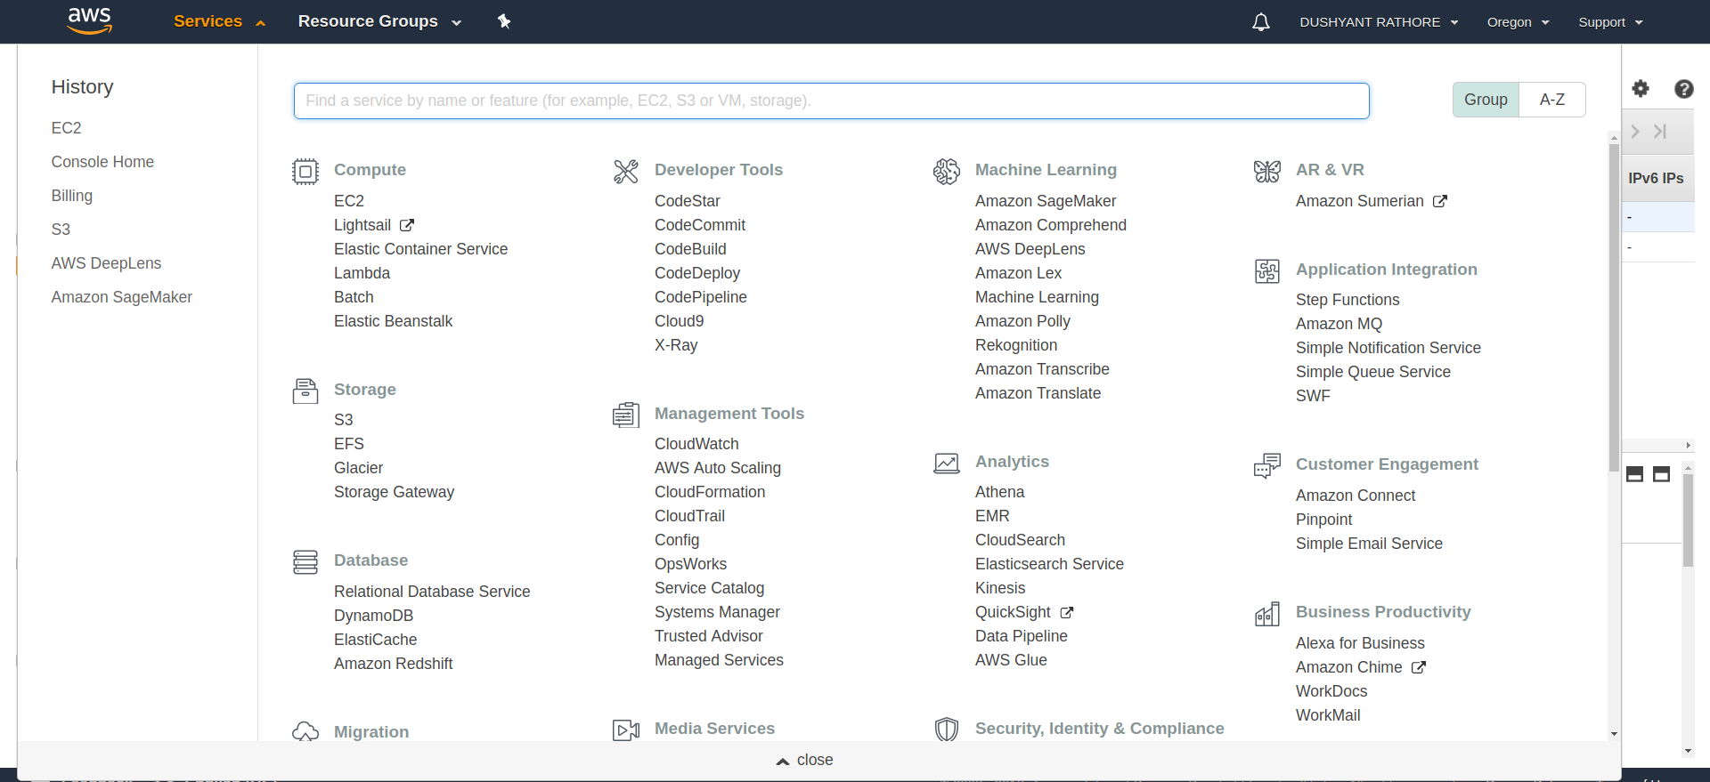Click the full bottom panel layout icon
Viewport: 1710px width, 782px height.
(1662, 474)
